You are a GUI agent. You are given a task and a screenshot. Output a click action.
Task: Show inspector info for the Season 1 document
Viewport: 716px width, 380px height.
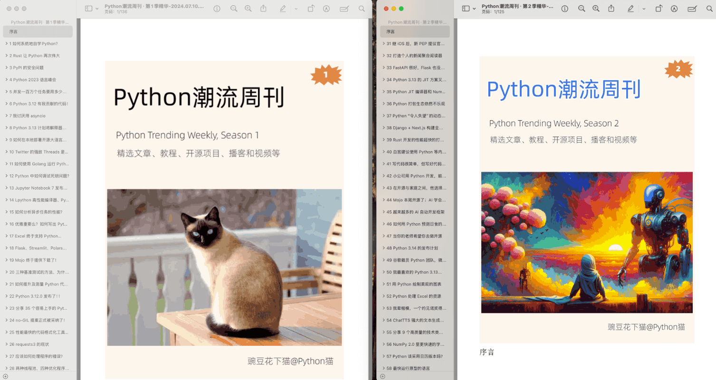pos(217,9)
